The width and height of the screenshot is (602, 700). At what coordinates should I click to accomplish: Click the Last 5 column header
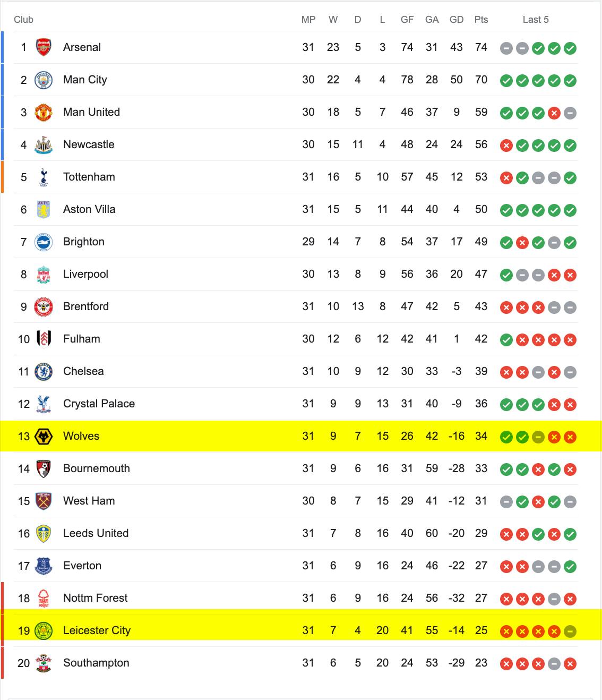[x=536, y=20]
